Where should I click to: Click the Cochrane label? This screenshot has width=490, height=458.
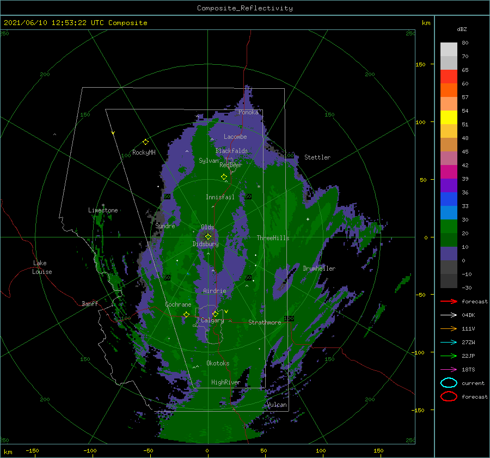tap(178, 304)
